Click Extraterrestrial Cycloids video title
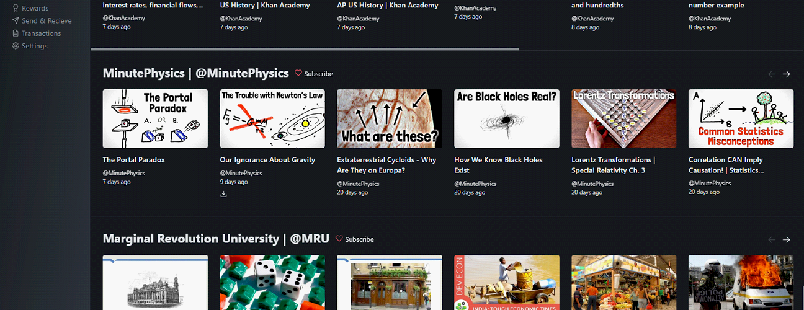The width and height of the screenshot is (804, 310). point(386,165)
